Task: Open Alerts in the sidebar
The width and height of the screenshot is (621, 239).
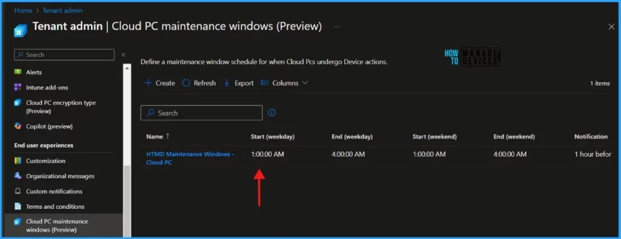Action: (34, 72)
